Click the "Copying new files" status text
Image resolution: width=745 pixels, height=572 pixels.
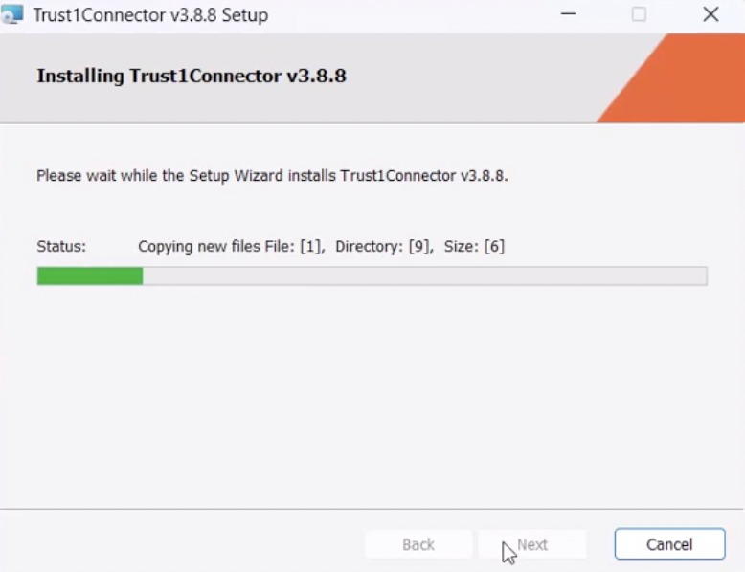pos(199,247)
